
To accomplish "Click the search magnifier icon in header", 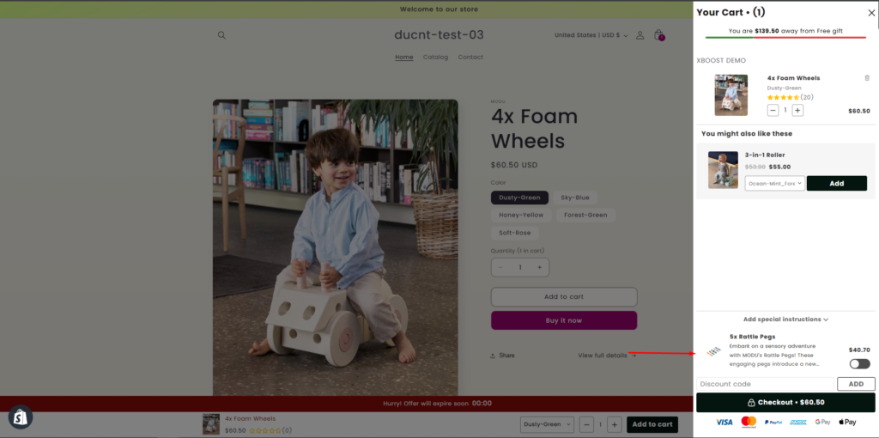I will tap(221, 35).
